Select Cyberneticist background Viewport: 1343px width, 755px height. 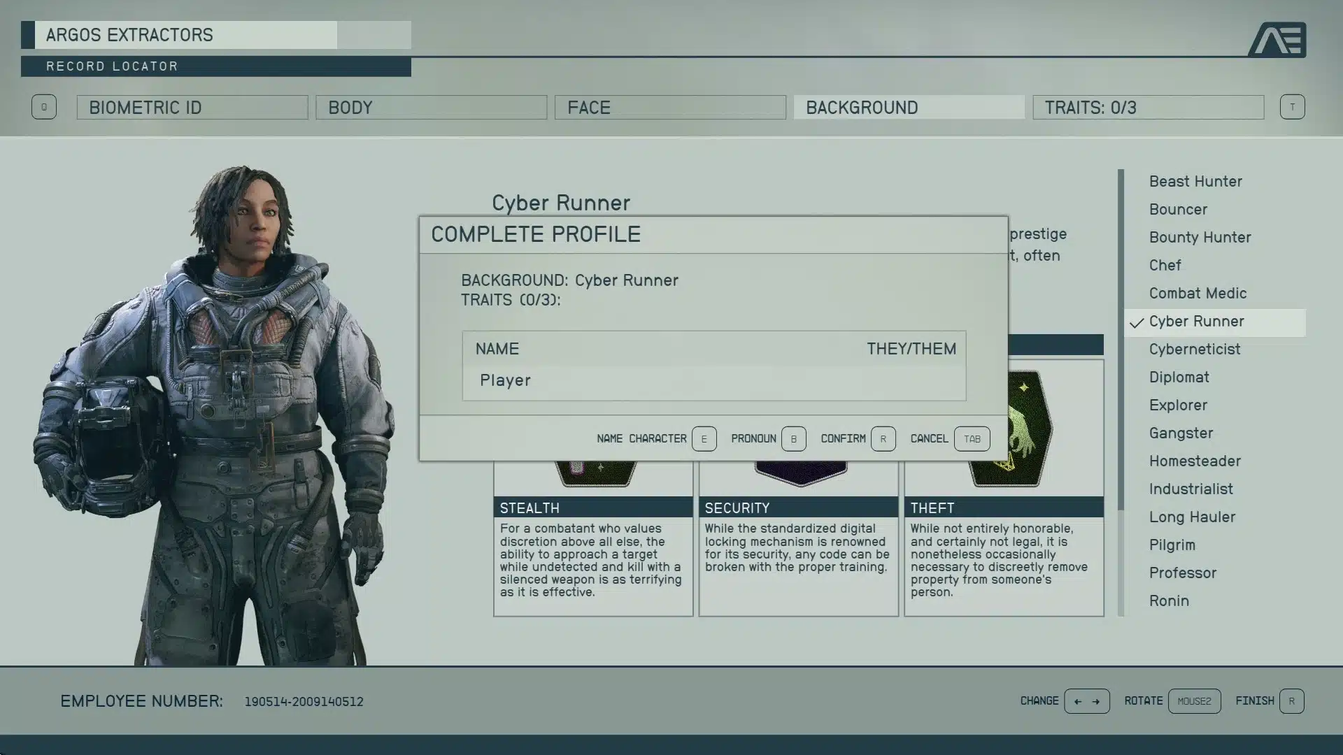pyautogui.click(x=1193, y=348)
